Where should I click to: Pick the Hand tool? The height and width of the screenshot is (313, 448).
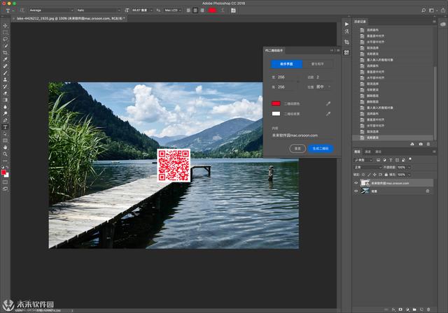[6, 147]
